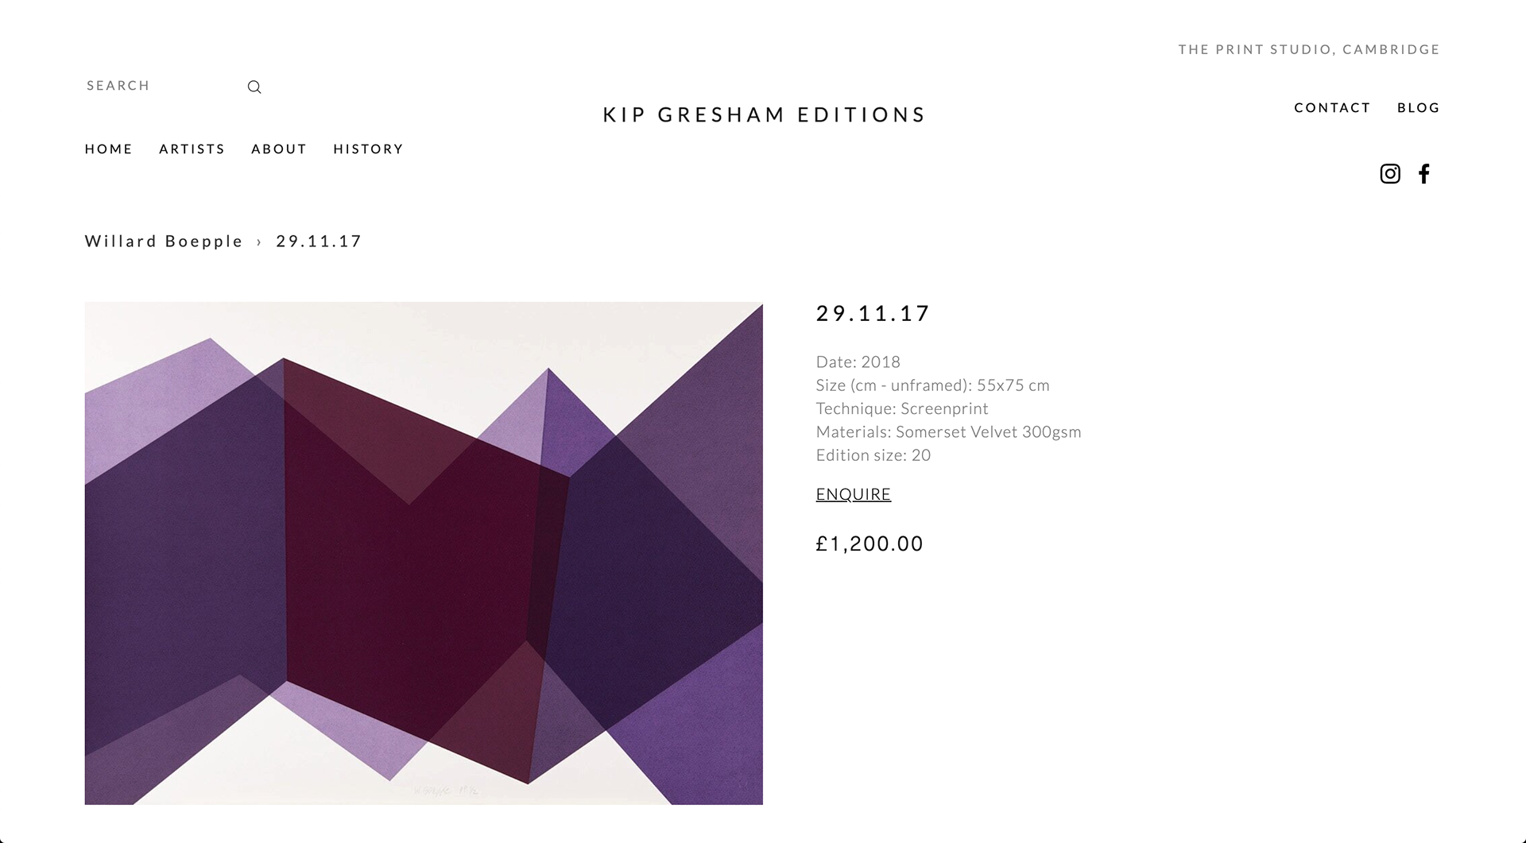
Task: Click the artwork title heading 29.11.17
Action: tap(872, 313)
